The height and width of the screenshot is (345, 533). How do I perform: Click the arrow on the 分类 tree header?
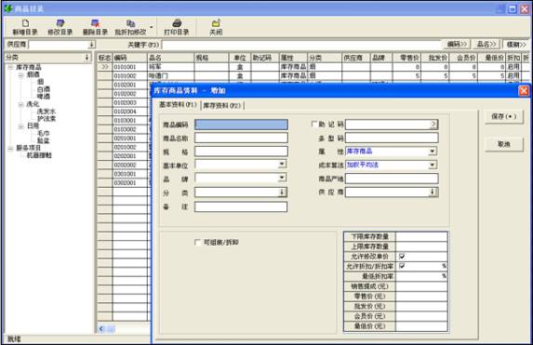87,58
